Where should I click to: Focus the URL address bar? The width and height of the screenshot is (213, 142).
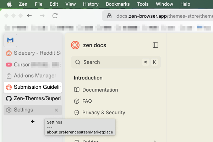[157, 16]
